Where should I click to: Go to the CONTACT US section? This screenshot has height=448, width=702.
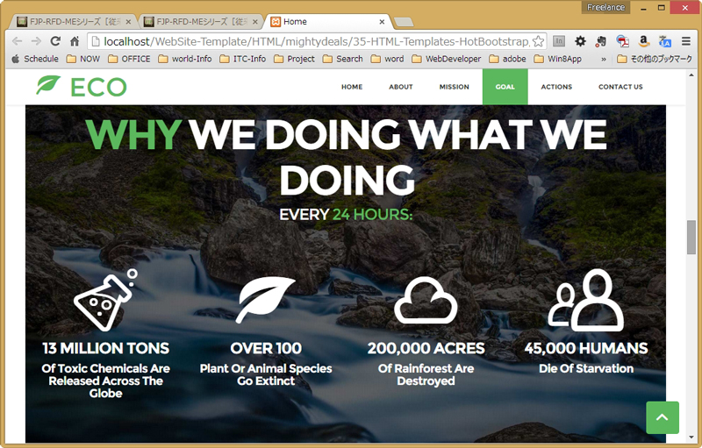coord(620,87)
